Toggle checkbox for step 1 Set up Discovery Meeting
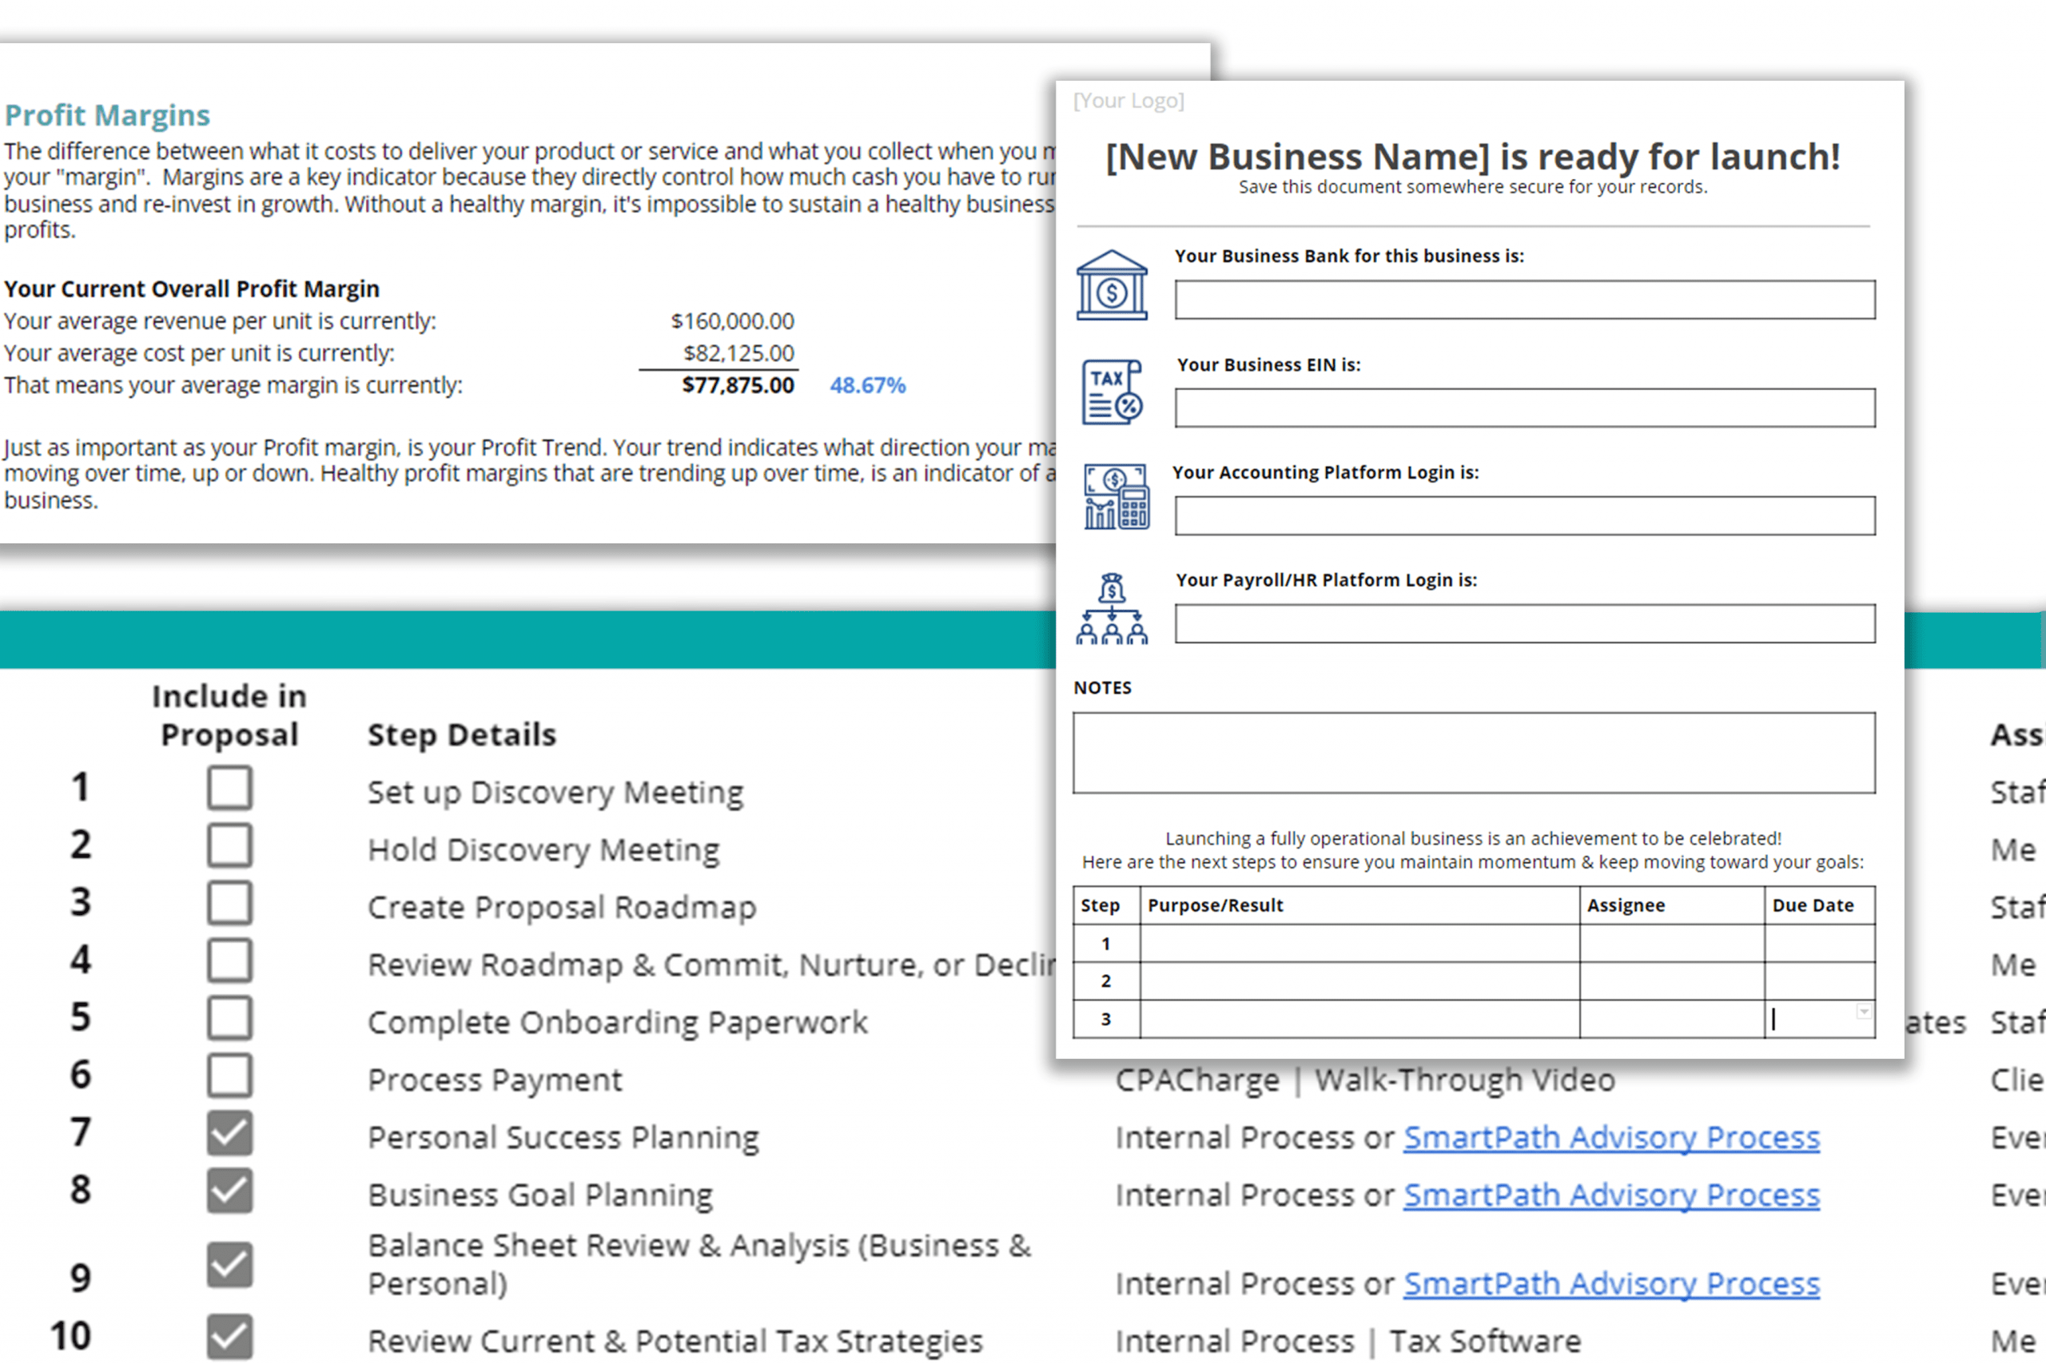The height and width of the screenshot is (1364, 2046). click(x=229, y=789)
